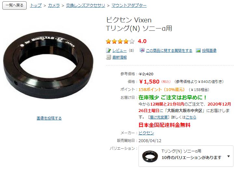Viewport: 238px width, 170px height.
Task: Open the ビクセン maker link
Action: click(x=146, y=133)
